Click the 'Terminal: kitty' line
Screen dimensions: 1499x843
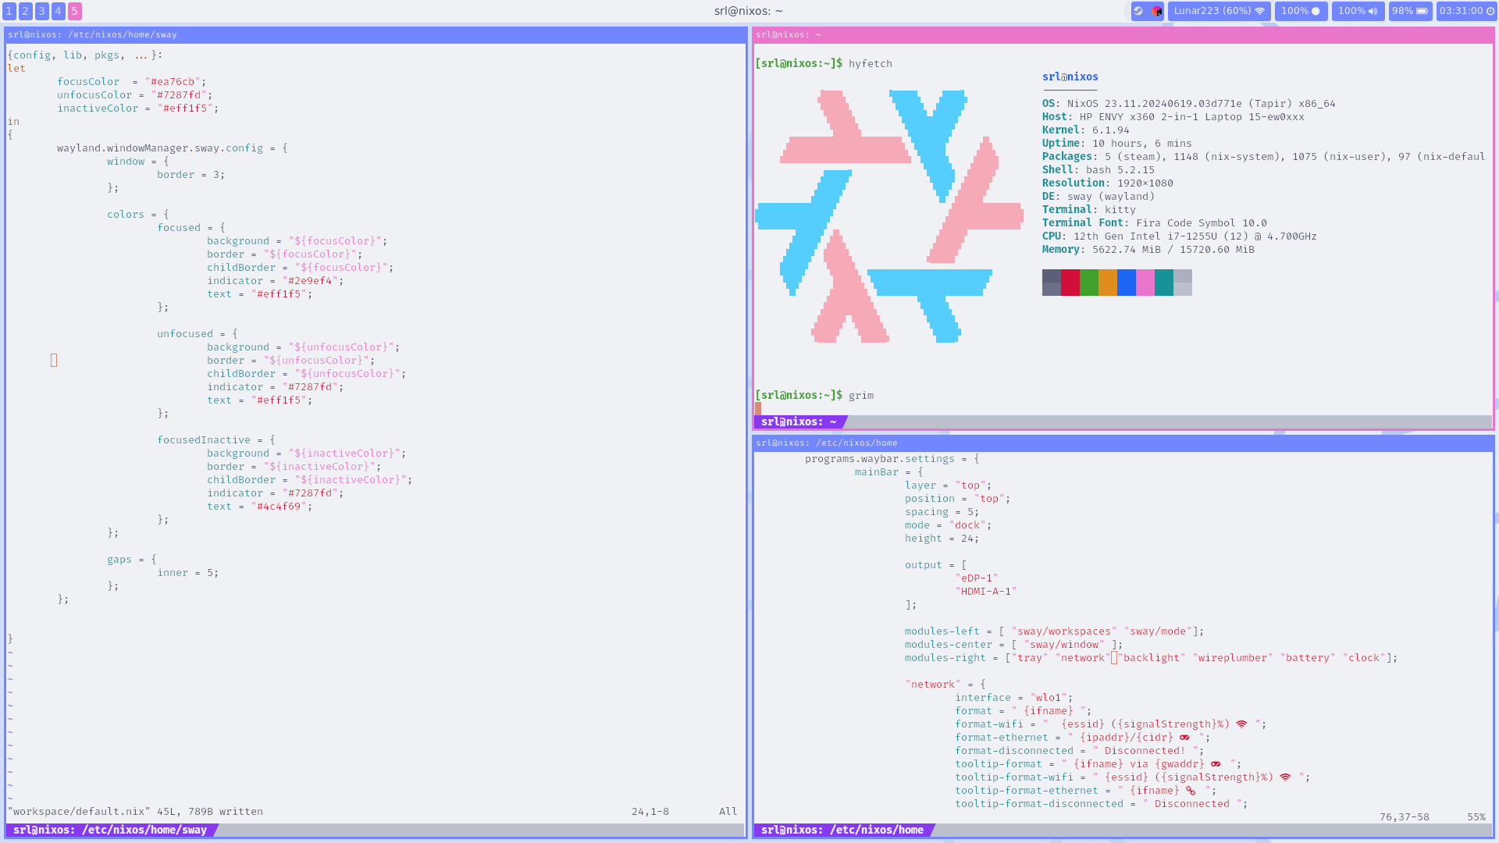(1089, 209)
